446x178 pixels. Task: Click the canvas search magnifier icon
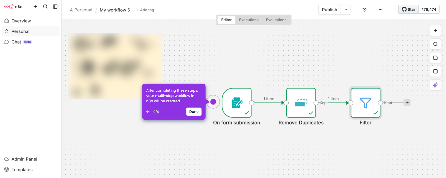coord(435,44)
